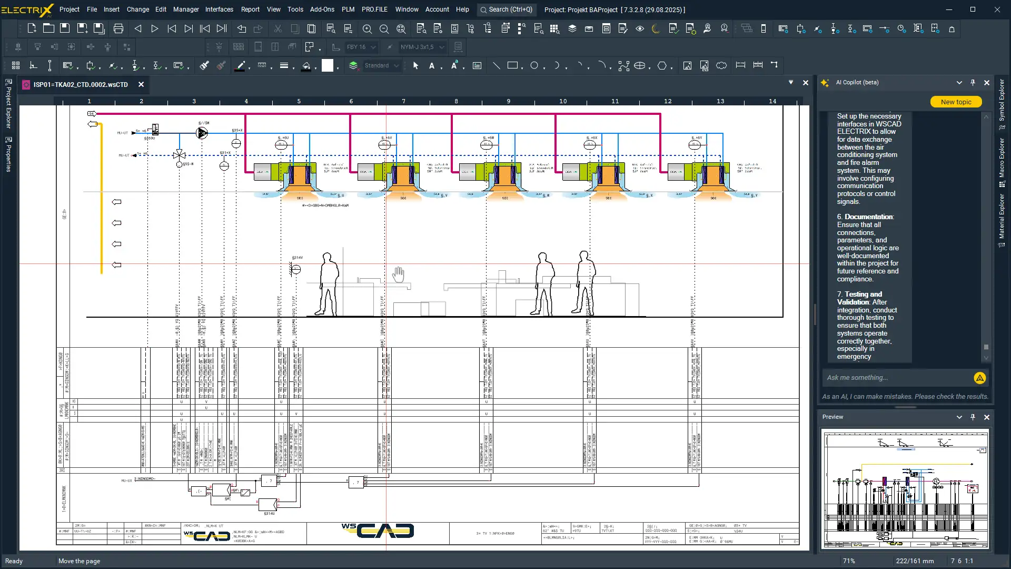The height and width of the screenshot is (569, 1011).
Task: Switch to ISP01=TKA02_CTD.0002.wsCTD tab
Action: tap(81, 84)
